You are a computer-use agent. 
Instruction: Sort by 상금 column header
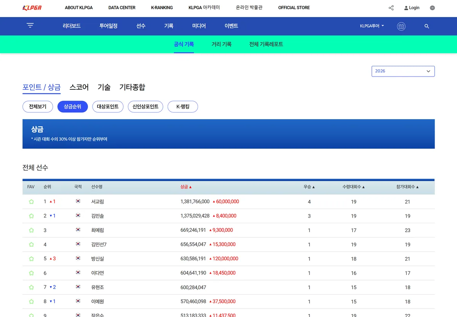186,187
